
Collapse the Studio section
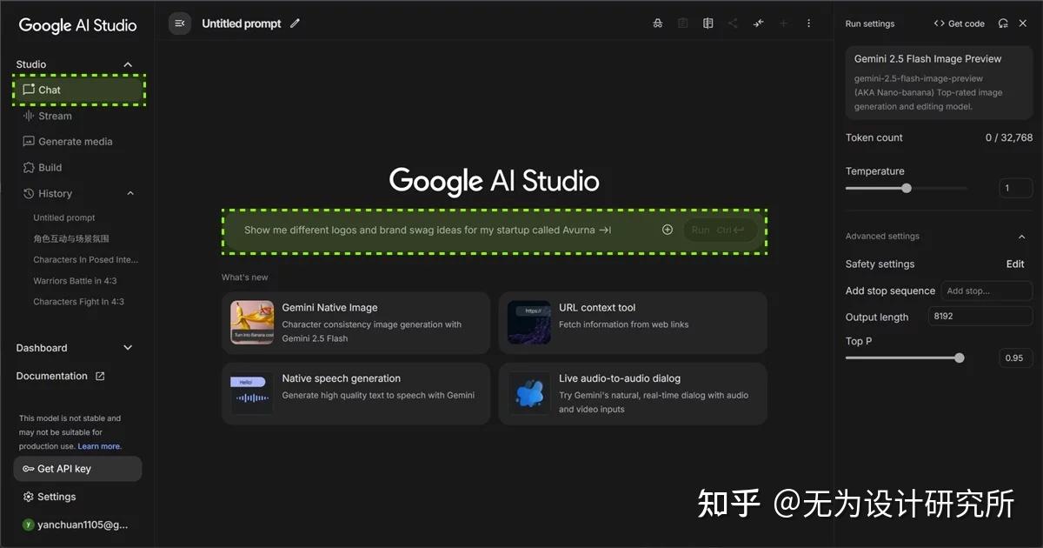point(128,64)
